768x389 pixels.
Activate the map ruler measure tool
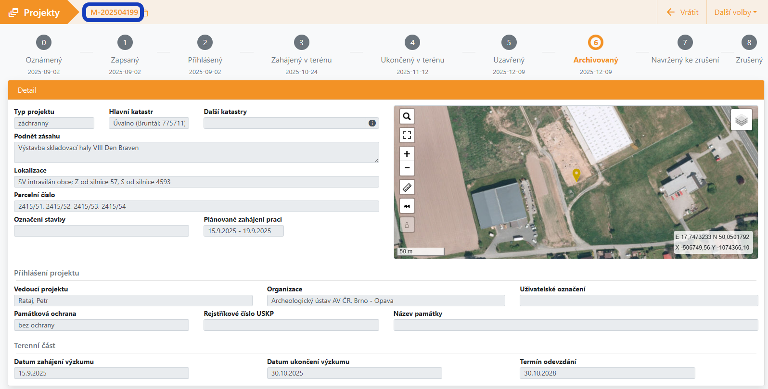pos(407,187)
